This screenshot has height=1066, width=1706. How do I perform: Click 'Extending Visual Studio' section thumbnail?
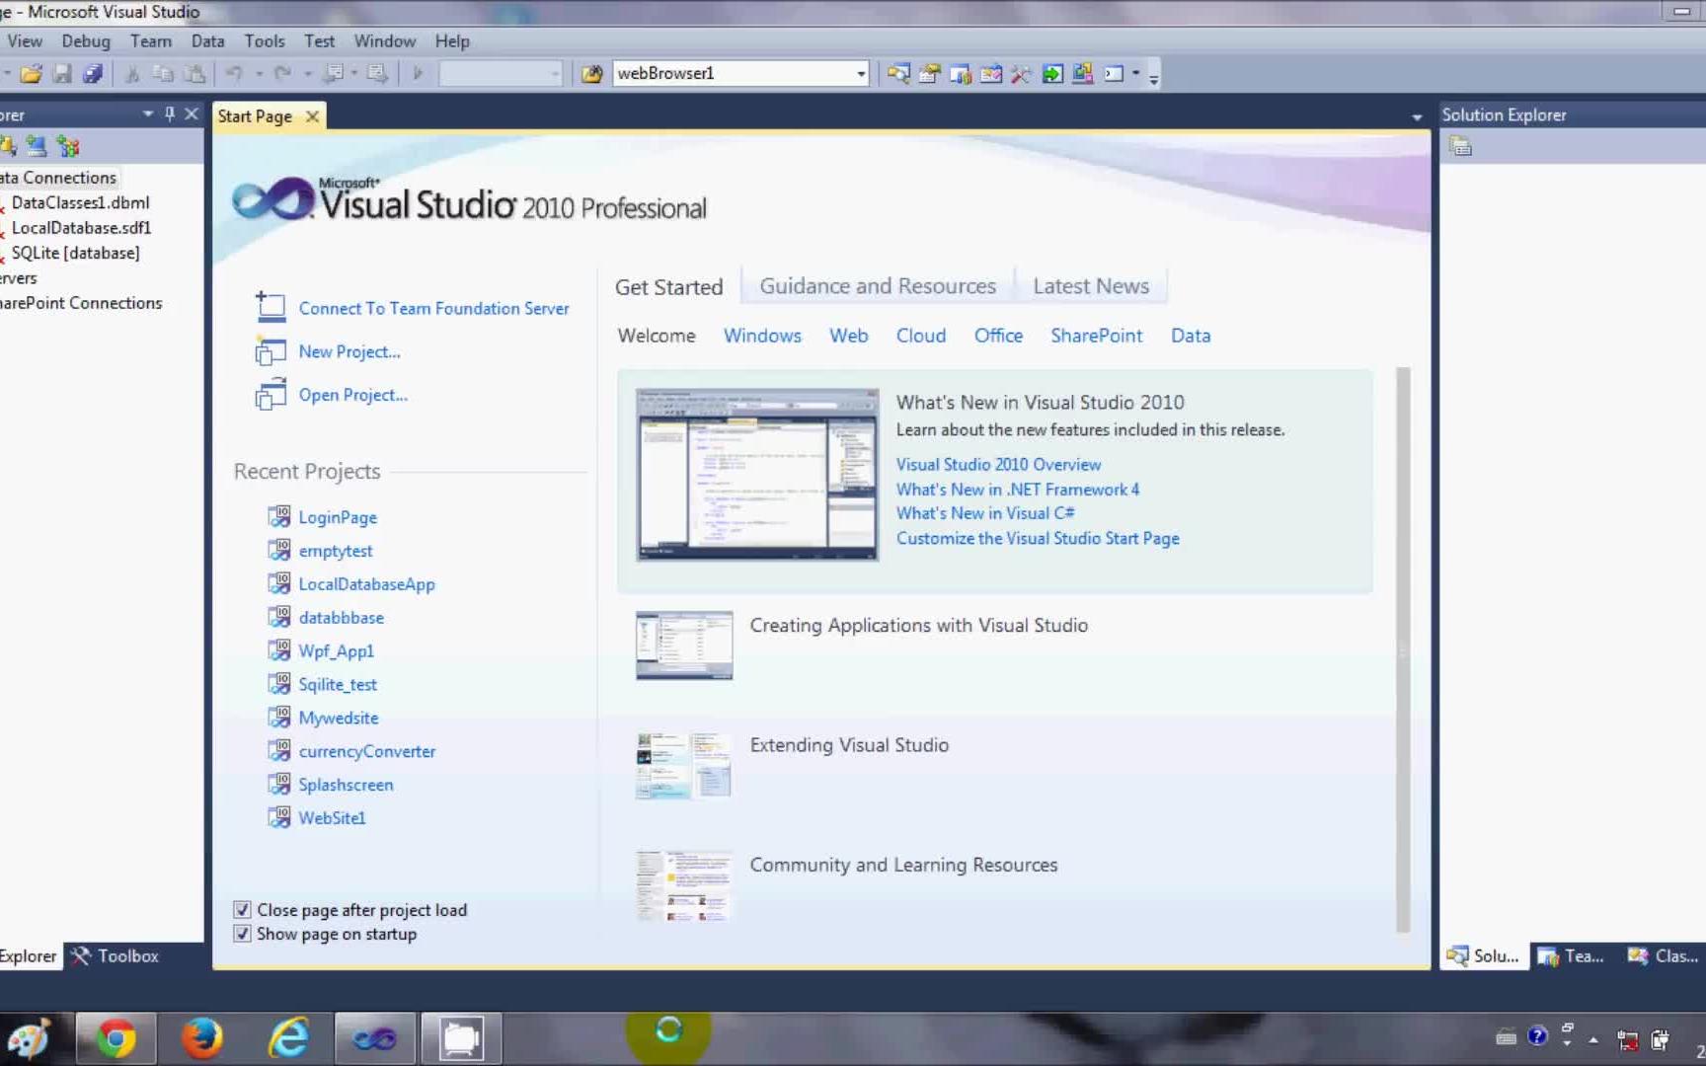684,765
